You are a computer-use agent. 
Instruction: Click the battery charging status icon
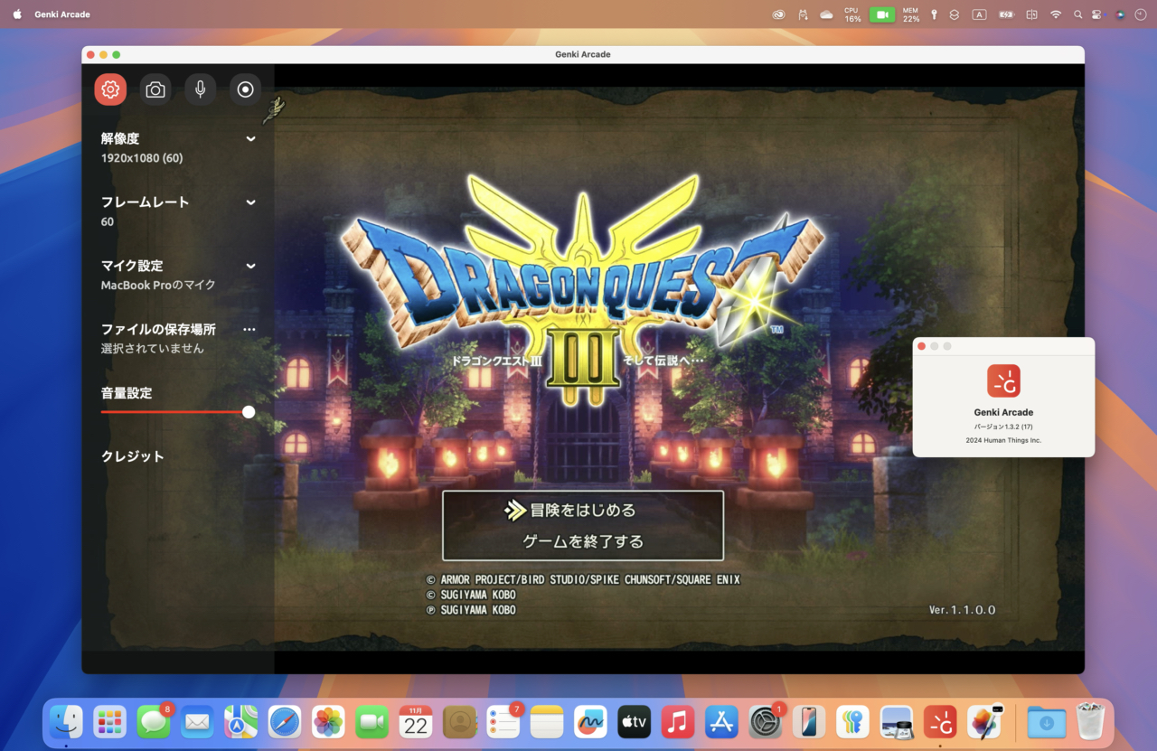[x=1006, y=14]
